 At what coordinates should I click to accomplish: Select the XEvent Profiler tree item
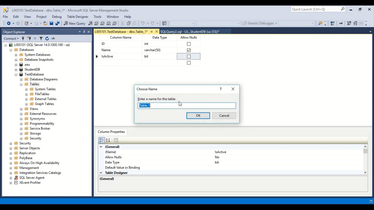pos(30,183)
